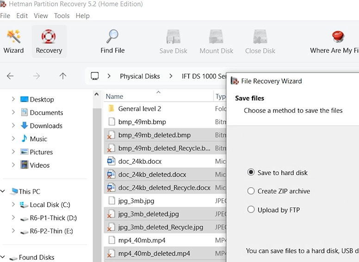
Task: Click the Found Disks tree label
Action: (37, 257)
